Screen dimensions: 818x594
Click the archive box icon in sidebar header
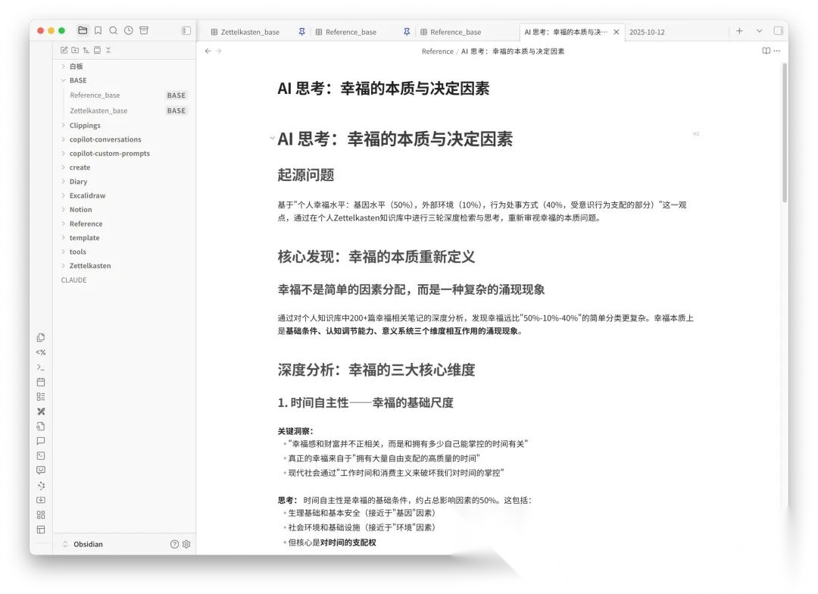144,30
